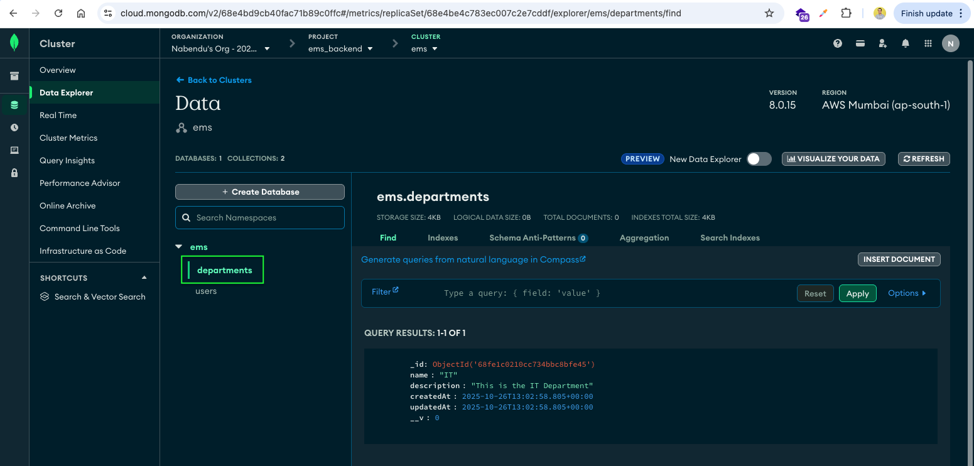Select the users collection
Image resolution: width=974 pixels, height=466 pixels.
(206, 291)
